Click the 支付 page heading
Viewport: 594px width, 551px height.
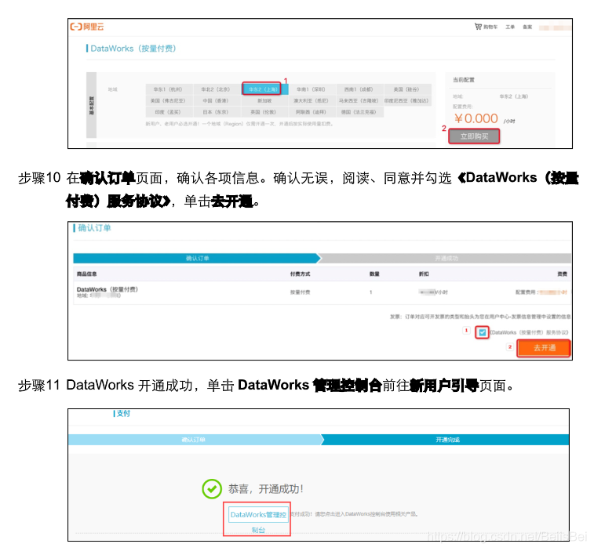point(123,413)
